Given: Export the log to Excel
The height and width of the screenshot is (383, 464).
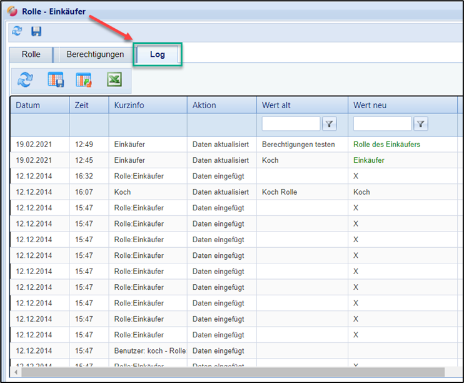Looking at the screenshot, I should click(x=114, y=79).
